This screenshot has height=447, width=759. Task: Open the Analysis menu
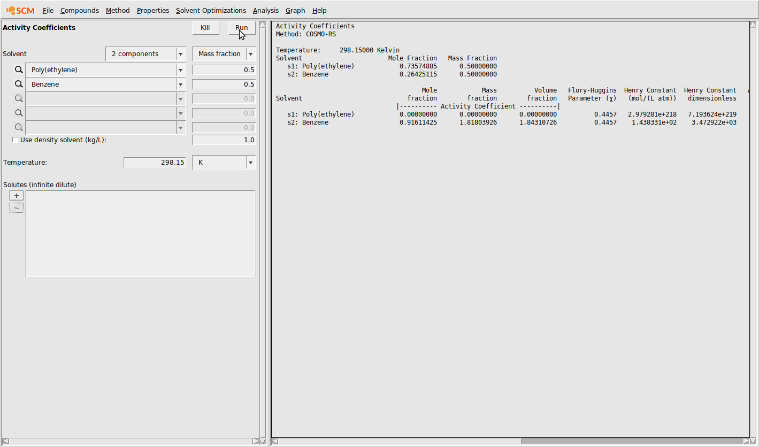tap(266, 10)
